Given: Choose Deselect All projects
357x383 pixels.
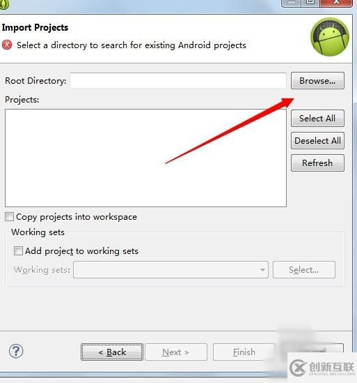Looking at the screenshot, I should coord(317,140).
